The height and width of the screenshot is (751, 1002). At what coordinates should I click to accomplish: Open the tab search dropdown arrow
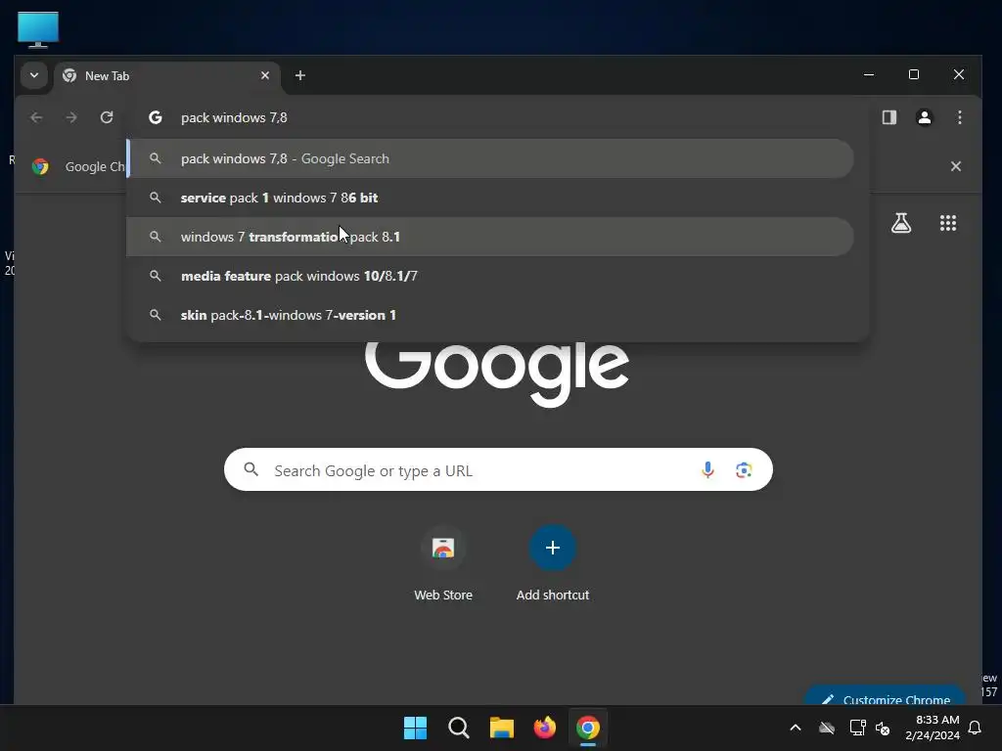(x=34, y=75)
